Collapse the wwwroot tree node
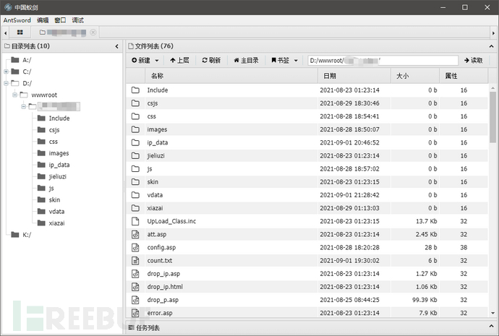 point(14,95)
